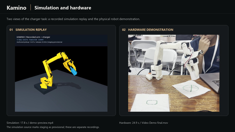Click 'KAMINO | Recorded arm + charger' overlay title
Viewport: 235px width, 132px height.
(x=33, y=37)
